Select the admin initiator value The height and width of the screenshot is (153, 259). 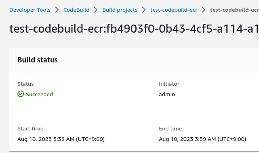click(x=167, y=94)
